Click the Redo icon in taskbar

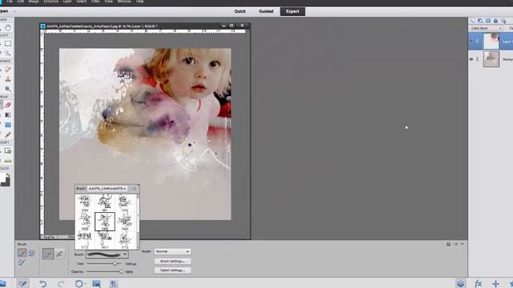pos(61,283)
